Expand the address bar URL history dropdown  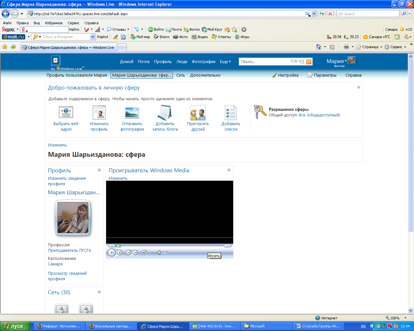point(314,14)
